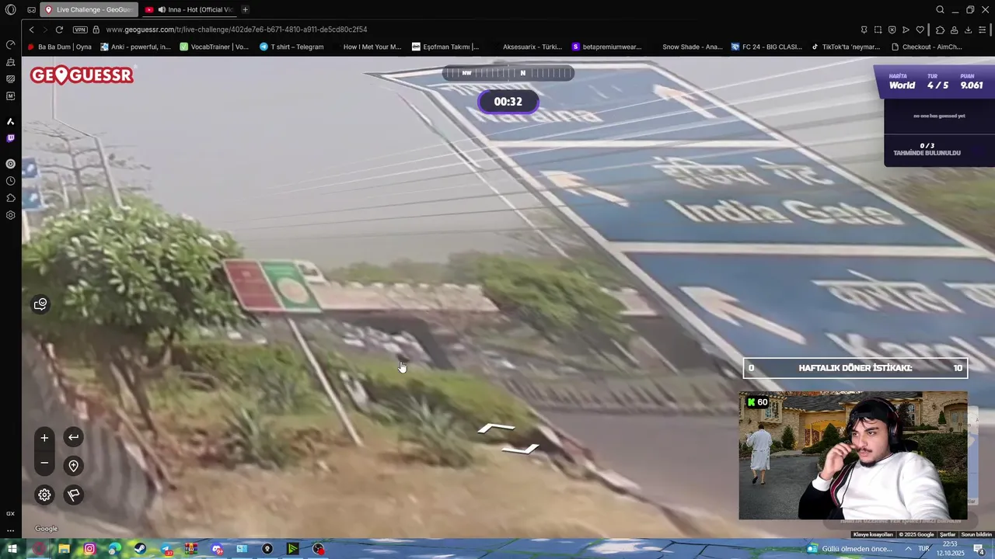Screen dimensions: 995x559
Task: Click the TUR language indicator
Action: point(924,549)
